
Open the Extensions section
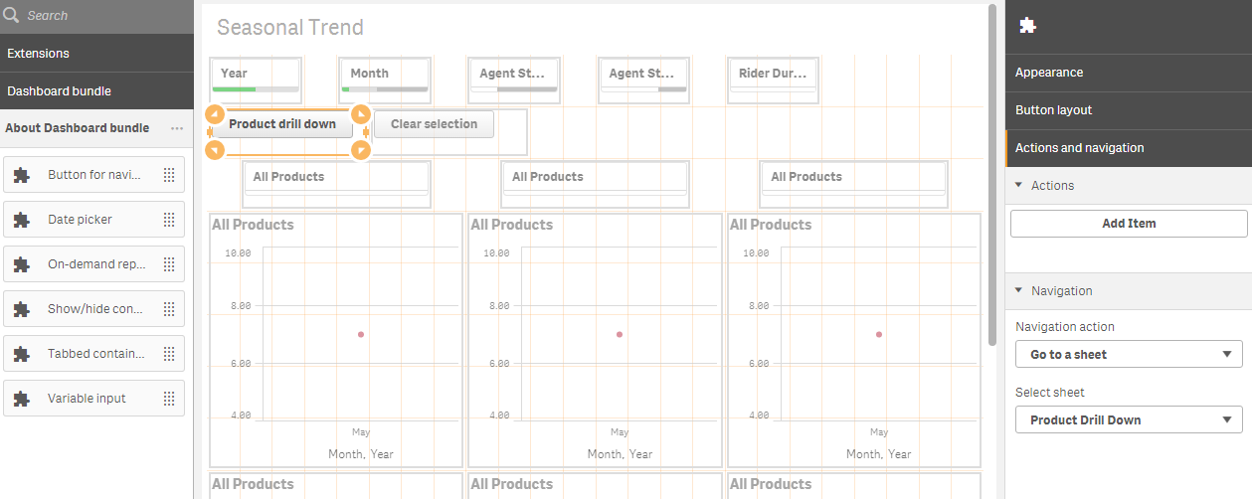96,53
